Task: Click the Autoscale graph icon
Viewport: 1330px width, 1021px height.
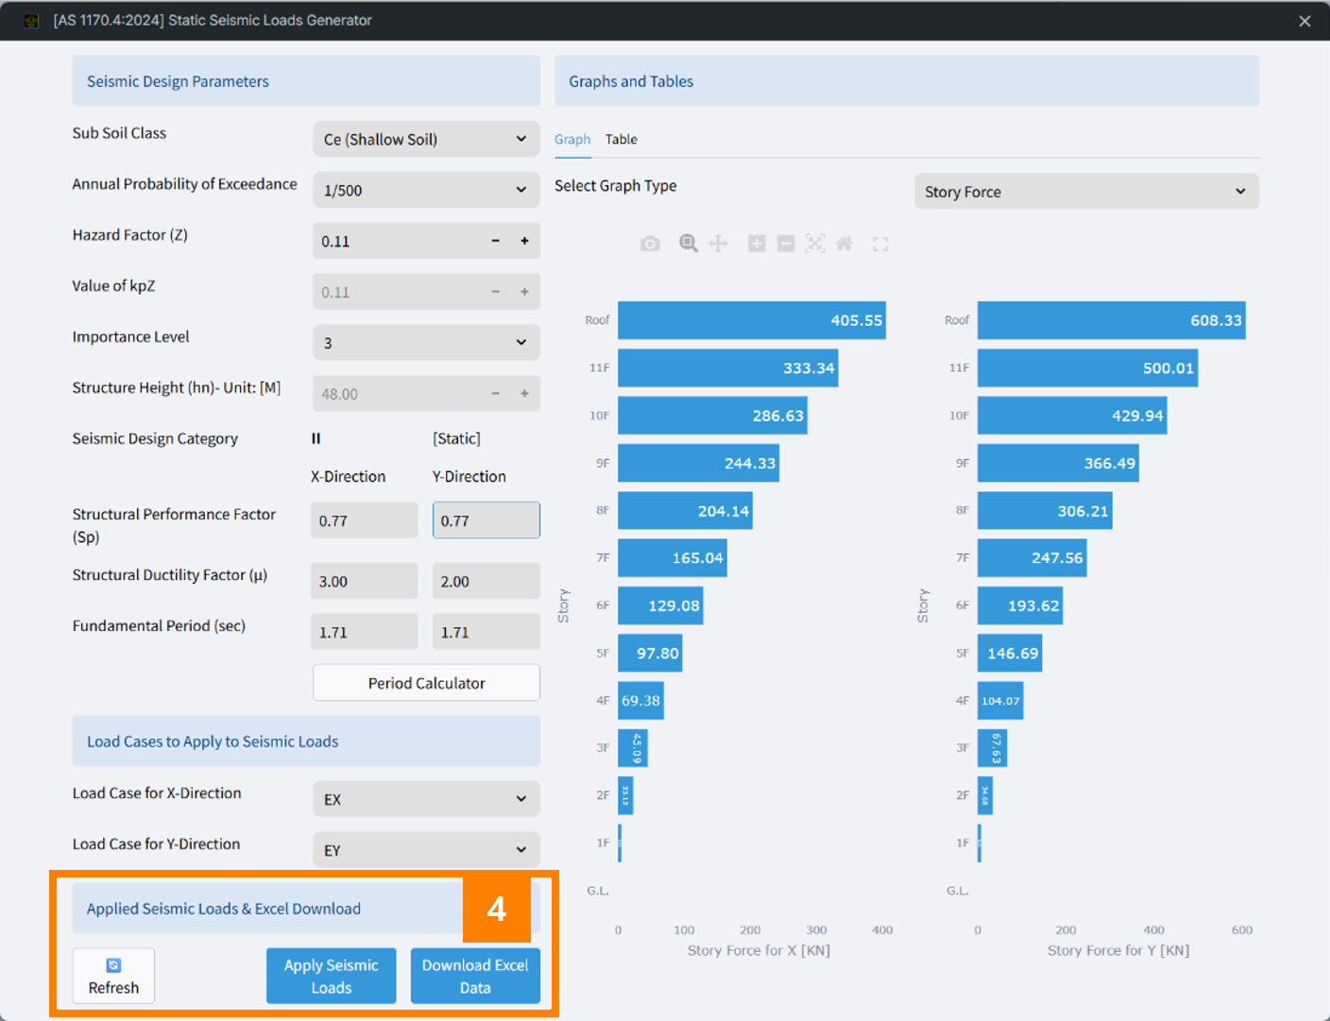Action: tap(815, 244)
